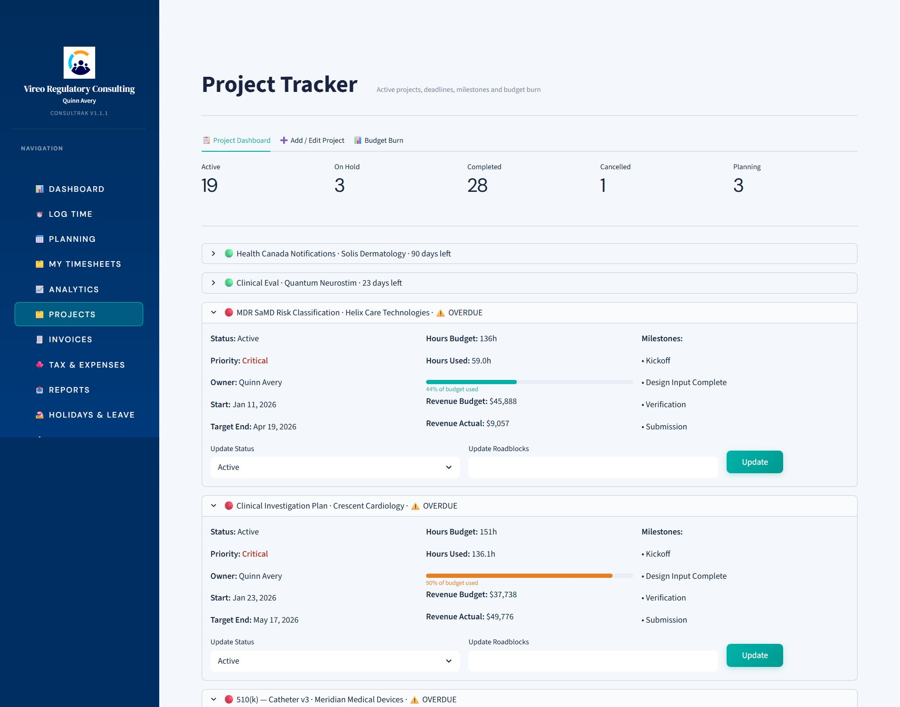Click Update button for Clinical Investigation Plan

pos(754,655)
